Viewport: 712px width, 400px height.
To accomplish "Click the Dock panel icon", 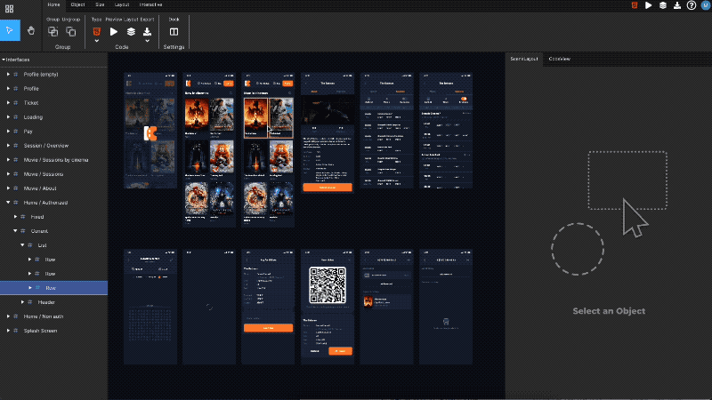I will point(174,32).
